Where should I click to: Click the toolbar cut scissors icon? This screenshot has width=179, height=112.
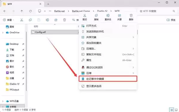(21, 20)
